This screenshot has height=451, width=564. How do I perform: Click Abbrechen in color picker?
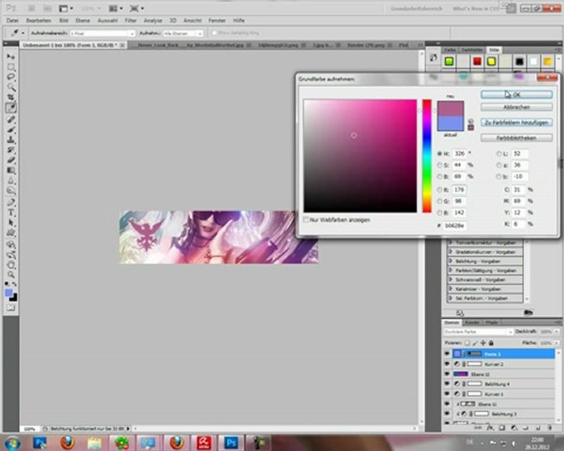516,107
